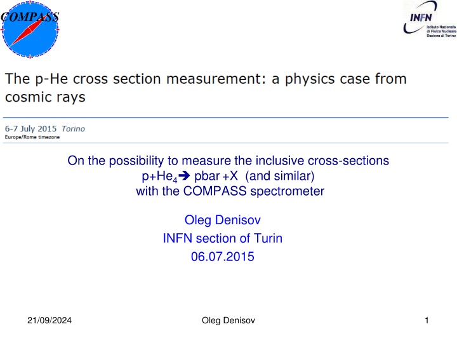Click the footer 'Oleg Denisov' text
457x343 pixels.
coord(228,321)
